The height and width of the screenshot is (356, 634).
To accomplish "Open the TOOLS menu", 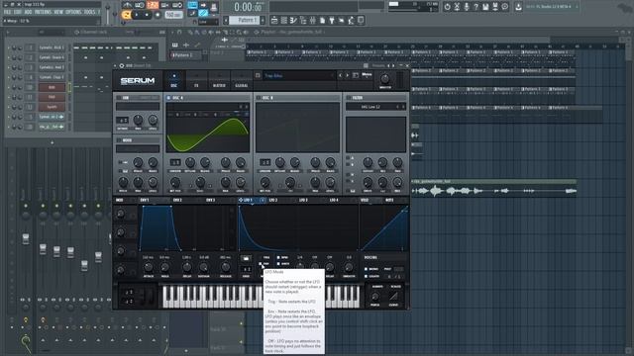I will (89, 13).
